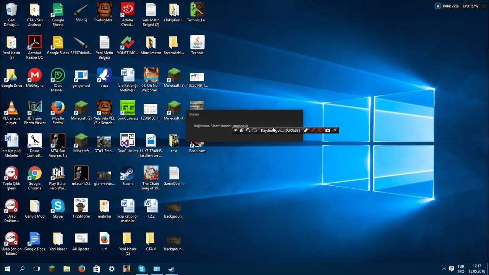Select the TFSSMbfm desktop icon

point(81,209)
